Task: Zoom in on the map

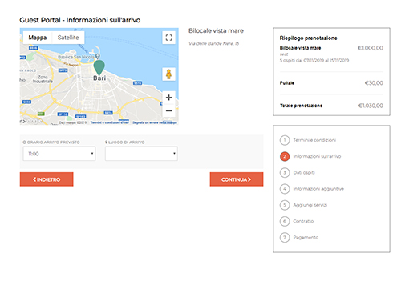Action: (168, 98)
